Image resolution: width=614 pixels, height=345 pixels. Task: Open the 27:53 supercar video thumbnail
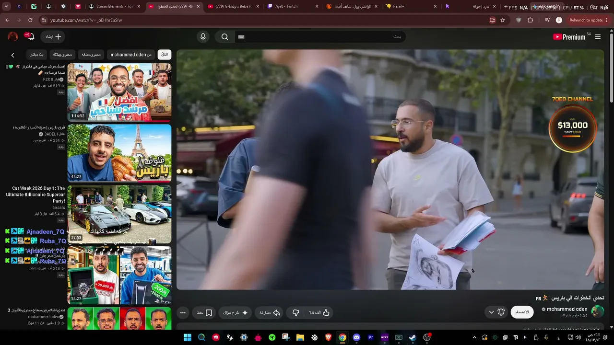coord(119,214)
